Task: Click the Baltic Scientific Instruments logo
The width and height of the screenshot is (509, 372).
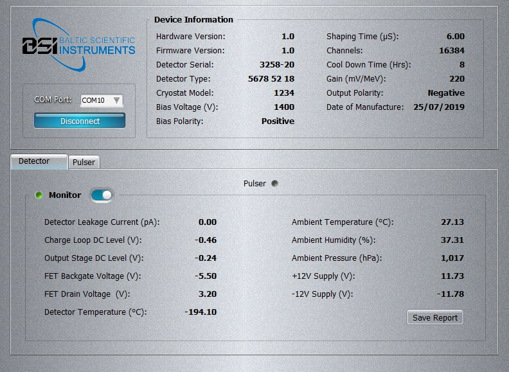Action: pos(78,45)
